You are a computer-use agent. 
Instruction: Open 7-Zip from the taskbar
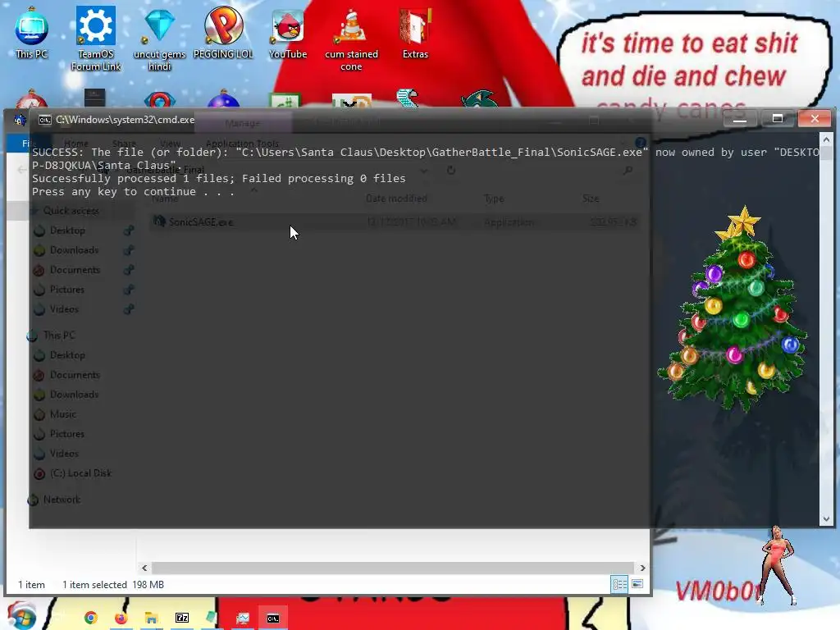pyautogui.click(x=182, y=618)
